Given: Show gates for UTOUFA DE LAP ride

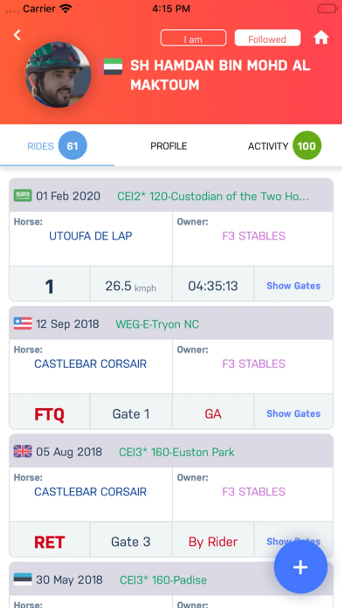Looking at the screenshot, I should pos(293,286).
